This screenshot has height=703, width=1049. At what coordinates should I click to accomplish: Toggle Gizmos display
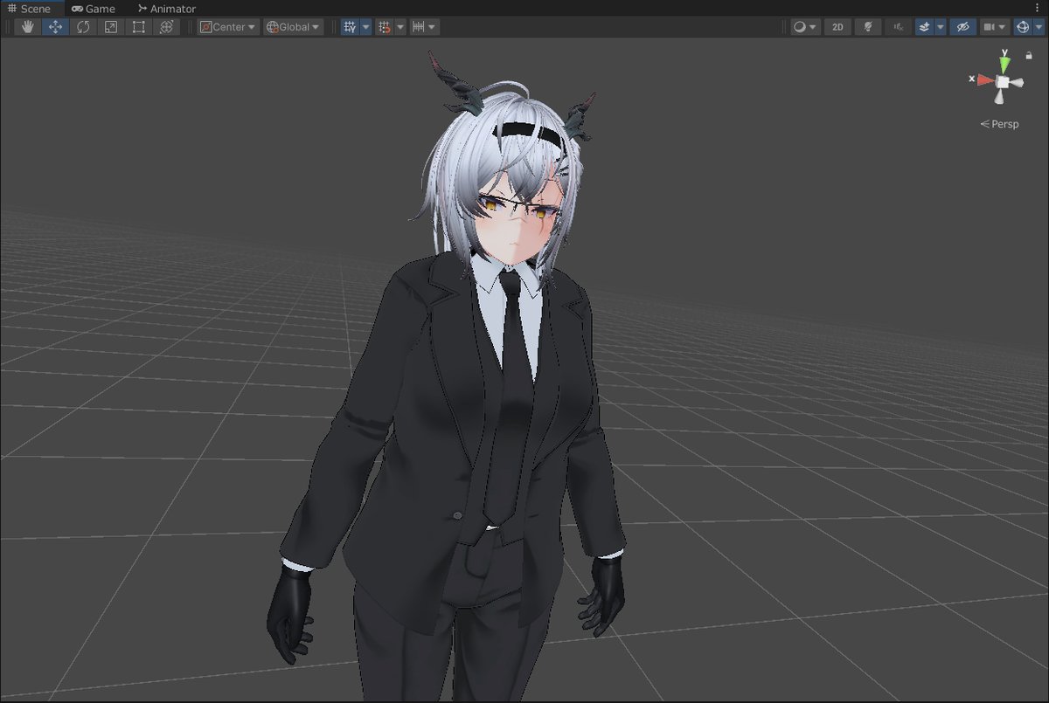pos(1023,27)
